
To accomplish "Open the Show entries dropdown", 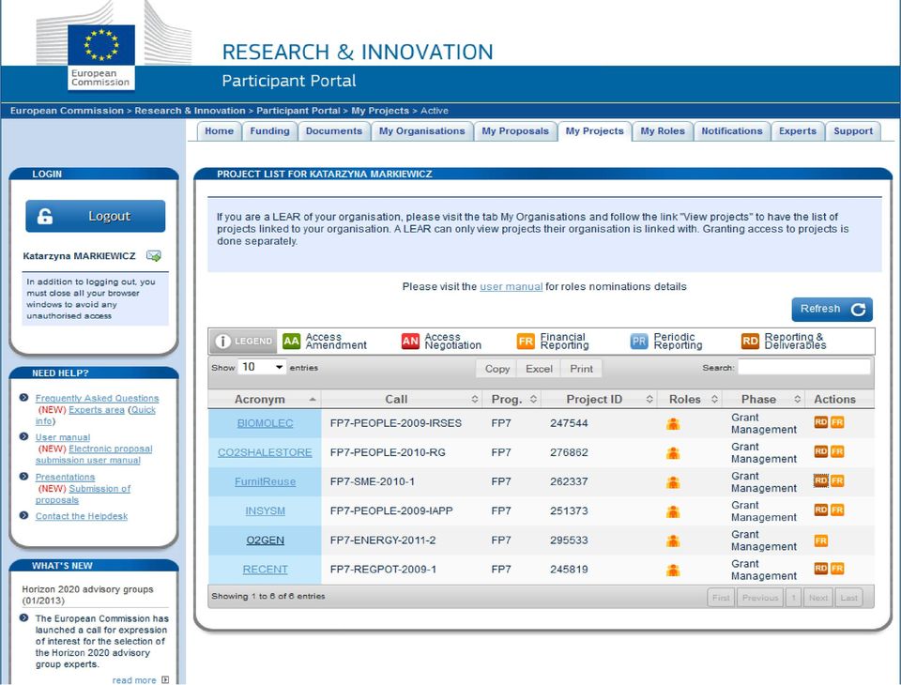I will pos(263,367).
